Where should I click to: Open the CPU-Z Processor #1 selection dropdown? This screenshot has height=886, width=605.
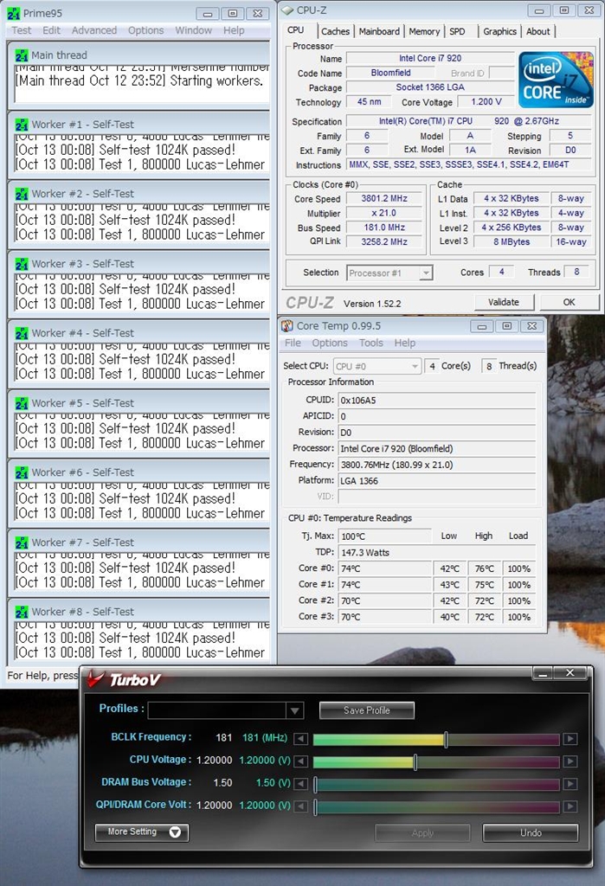(427, 273)
